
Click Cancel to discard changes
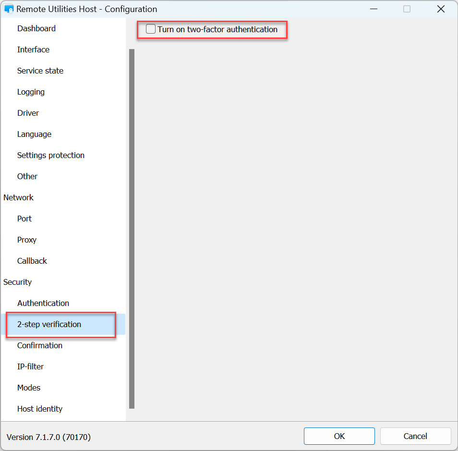pos(415,436)
